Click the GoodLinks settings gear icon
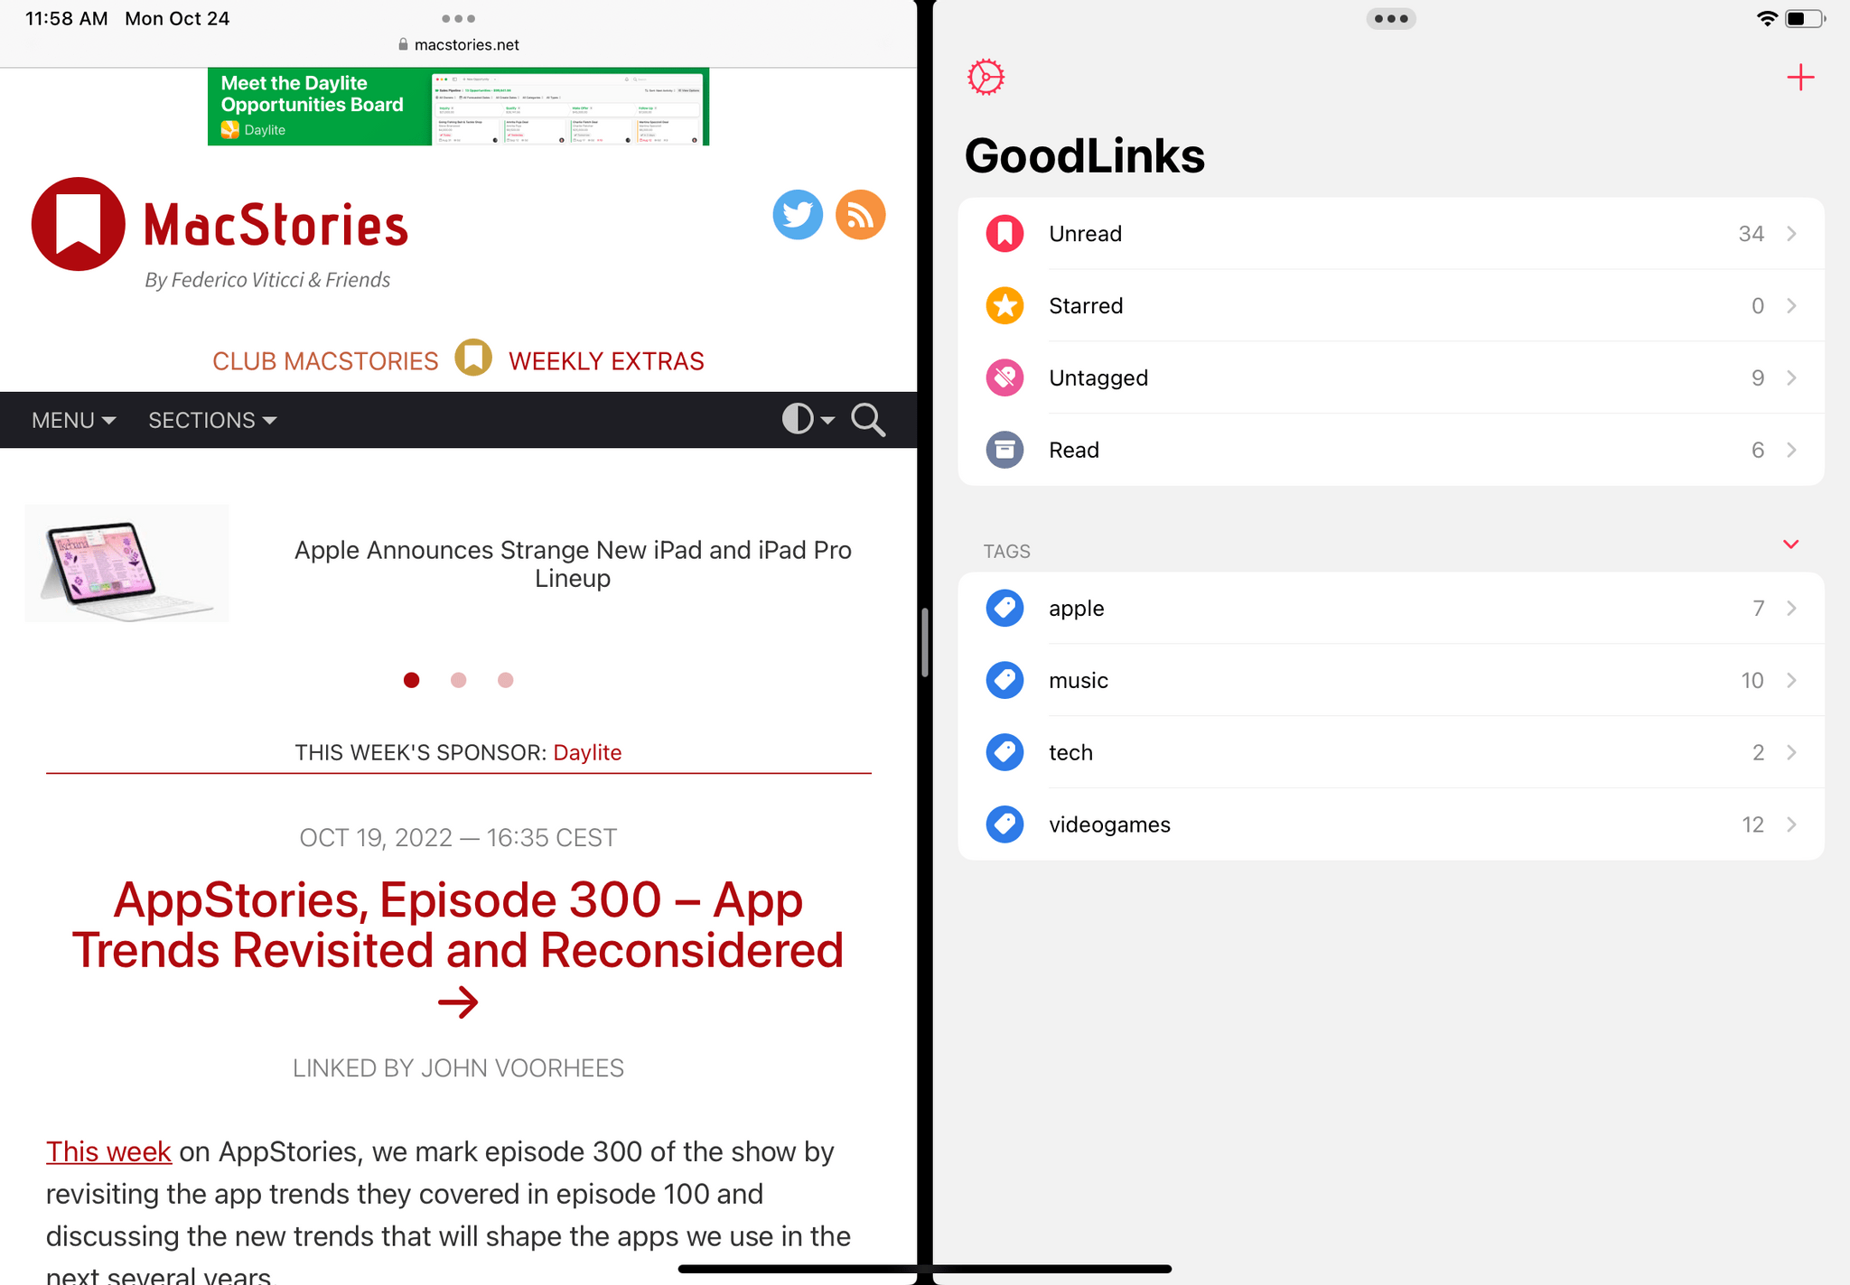Screen dimensions: 1850x1285 coord(986,76)
